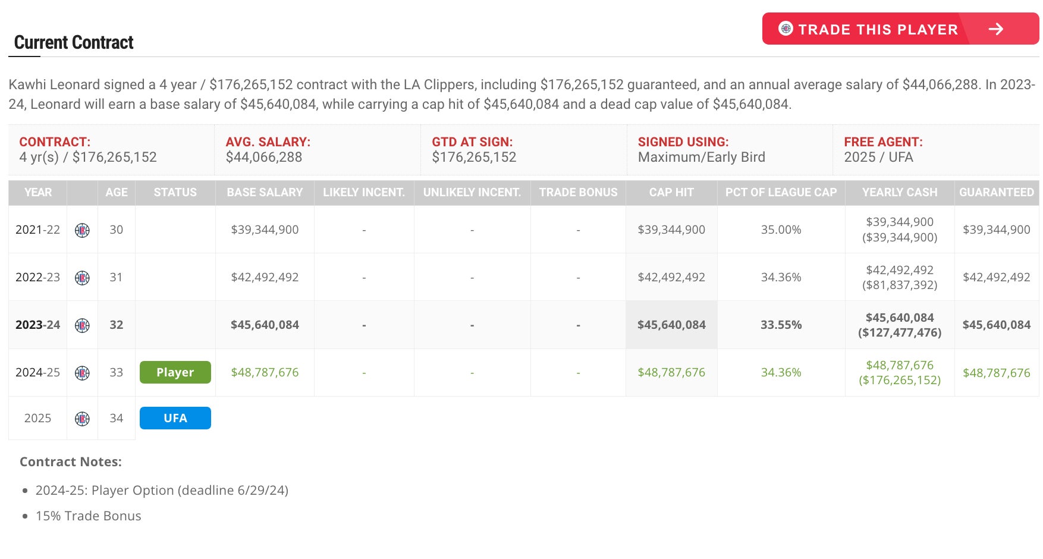Click the Current Contract section heading
The width and height of the screenshot is (1043, 559).
74,43
